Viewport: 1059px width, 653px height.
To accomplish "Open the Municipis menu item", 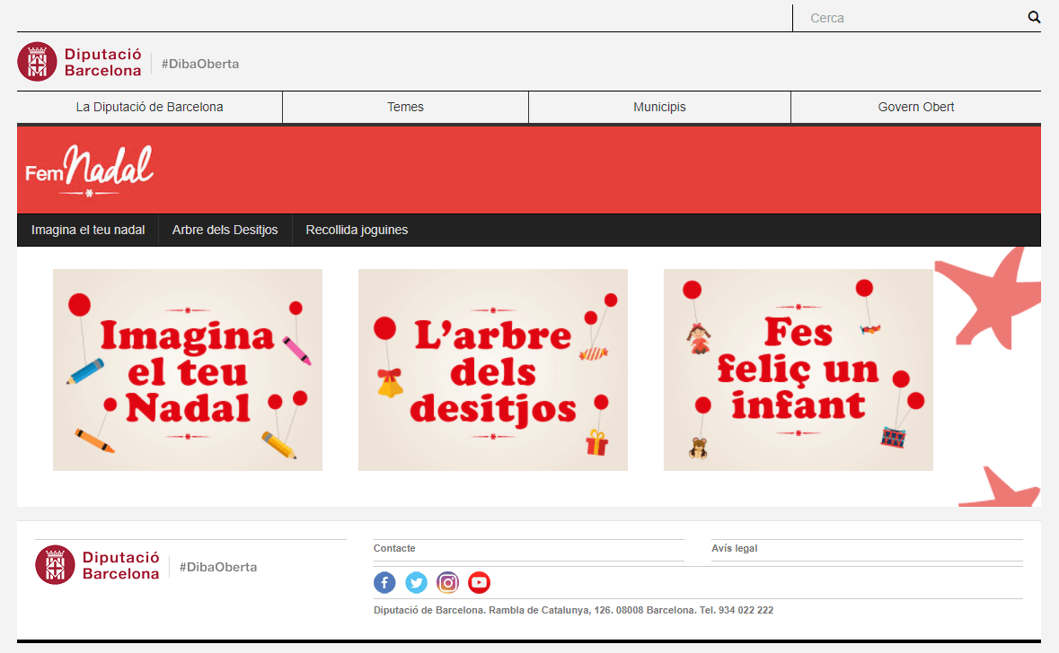I will click(x=659, y=108).
